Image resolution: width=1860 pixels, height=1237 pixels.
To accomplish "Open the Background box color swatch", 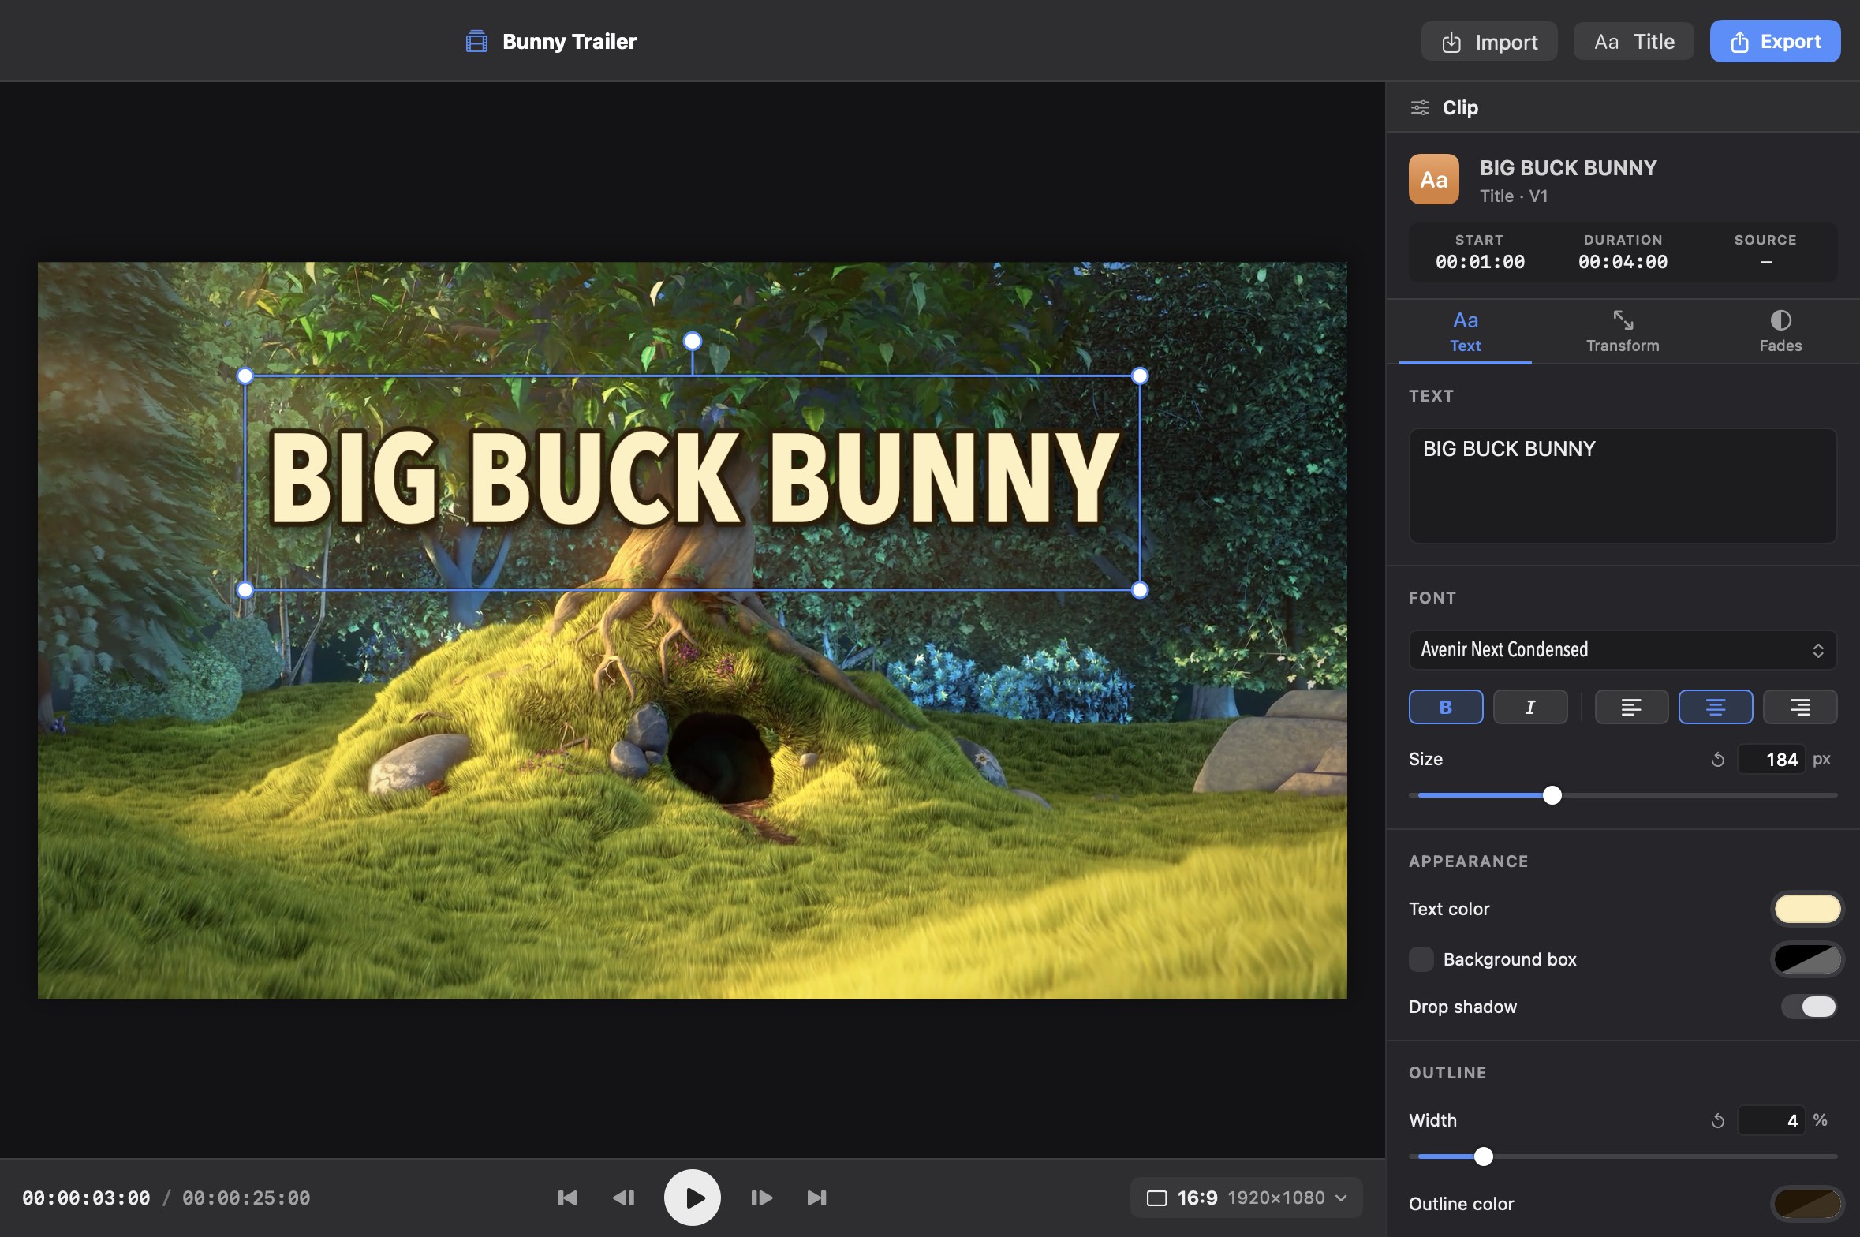I will (x=1807, y=959).
